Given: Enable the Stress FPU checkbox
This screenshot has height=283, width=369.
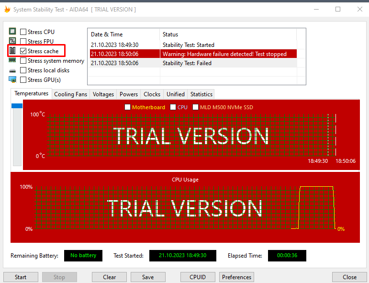Looking at the screenshot, I should (23, 42).
